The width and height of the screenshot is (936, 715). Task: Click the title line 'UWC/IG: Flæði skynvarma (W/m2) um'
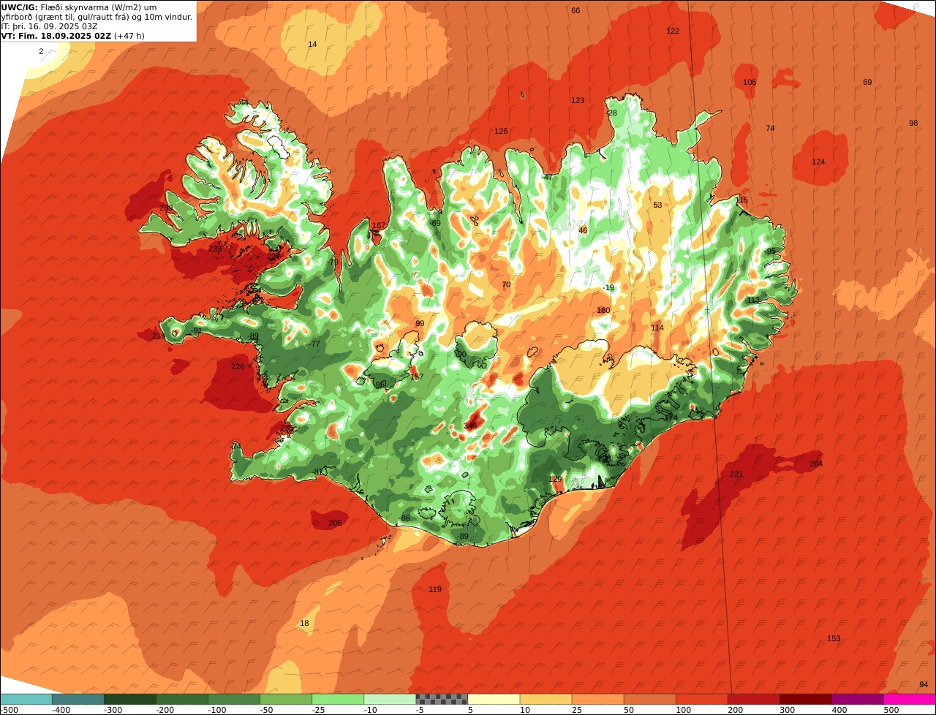point(79,7)
